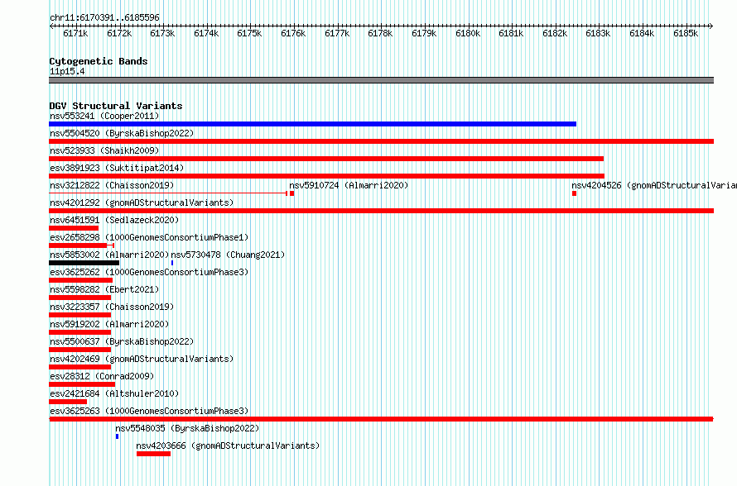This screenshot has height=486, width=737.
Task: Click the gray 11p15.4 cytogenetic band bar
Action: point(381,81)
